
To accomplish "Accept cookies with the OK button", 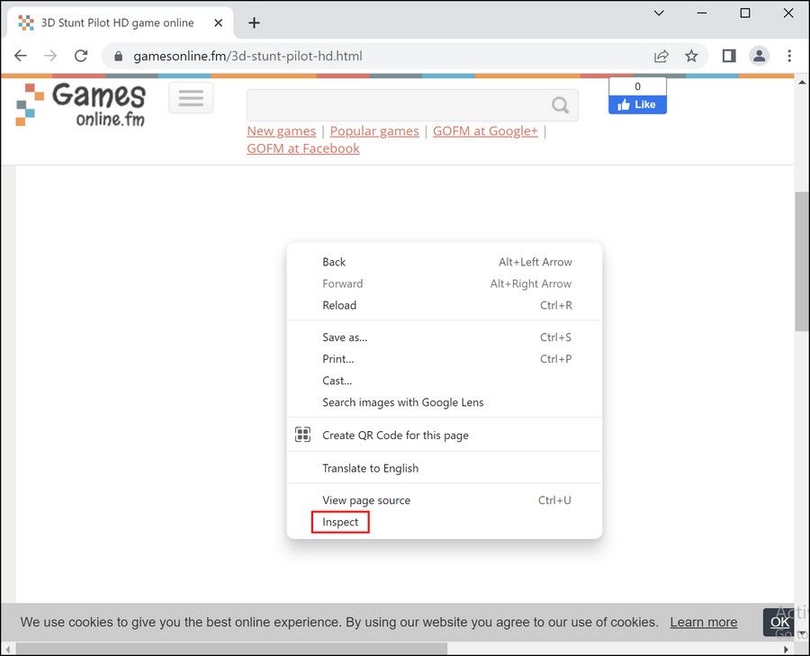I will coord(779,622).
